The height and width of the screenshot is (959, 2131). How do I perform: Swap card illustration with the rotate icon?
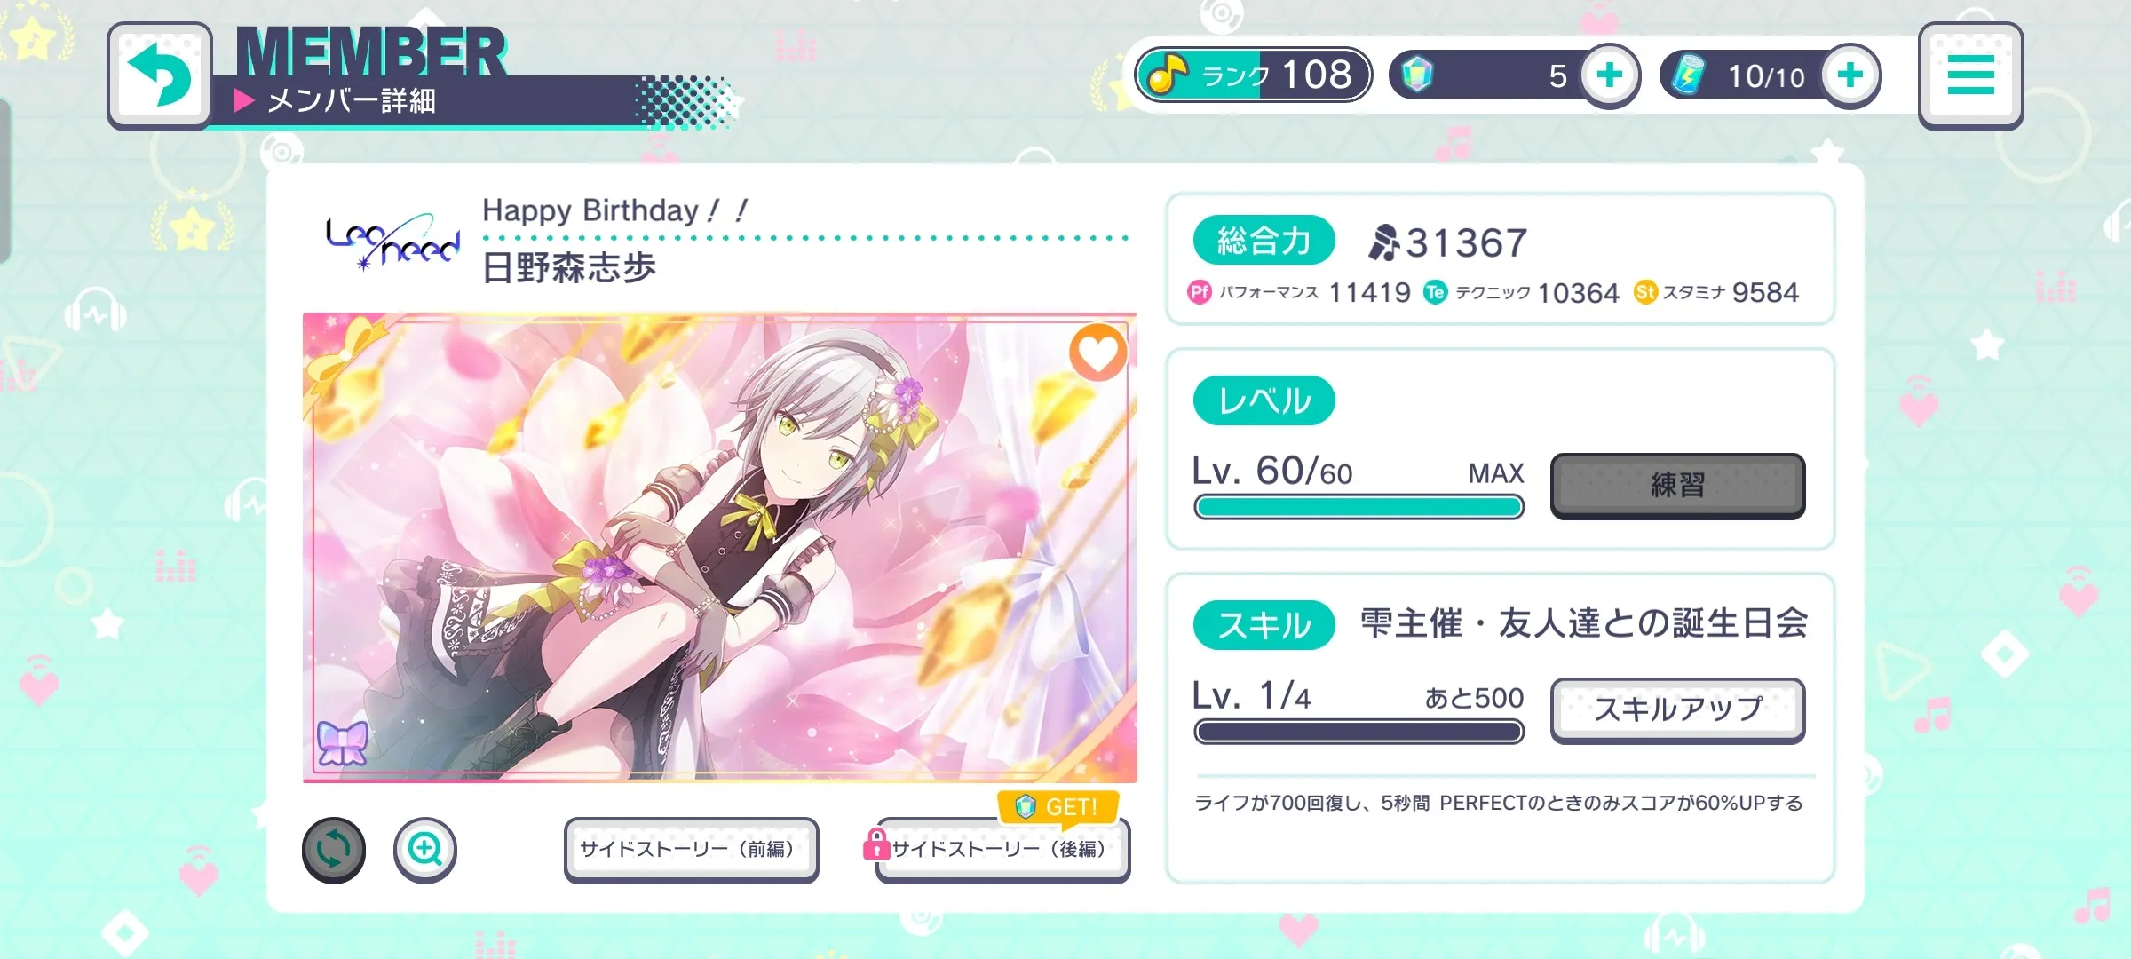tap(334, 850)
